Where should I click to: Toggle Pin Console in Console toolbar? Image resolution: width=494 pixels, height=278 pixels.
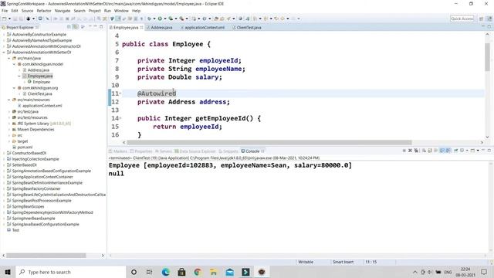coord(456,151)
